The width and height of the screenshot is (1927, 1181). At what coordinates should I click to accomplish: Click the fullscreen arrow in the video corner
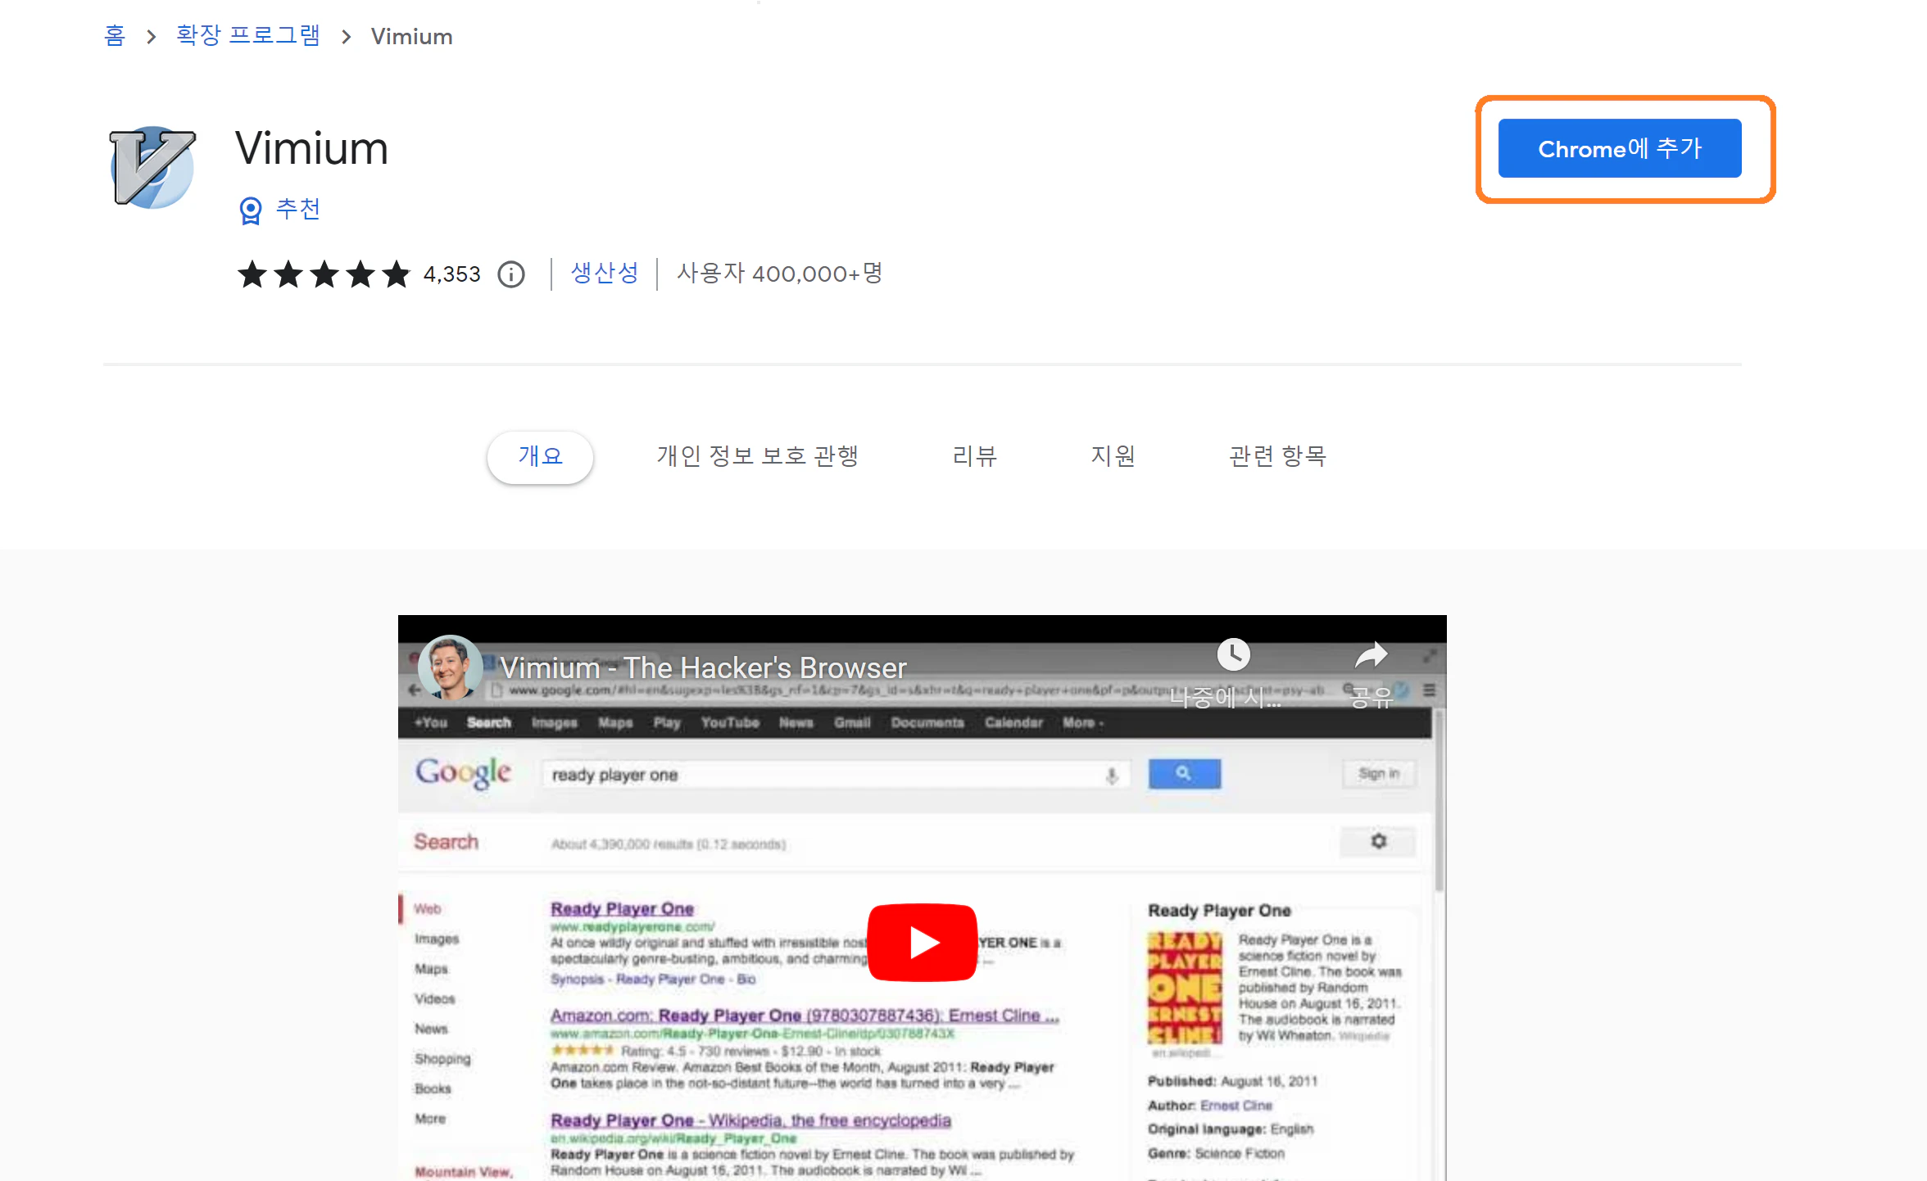(1429, 655)
